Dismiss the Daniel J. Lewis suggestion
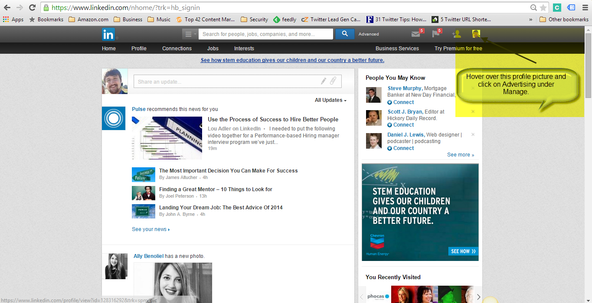This screenshot has width=592, height=303. [x=473, y=135]
